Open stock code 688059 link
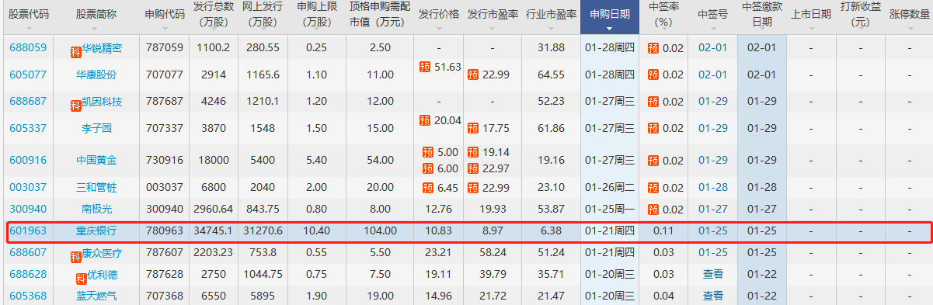Viewport: 933px width, 305px height. (x=28, y=48)
